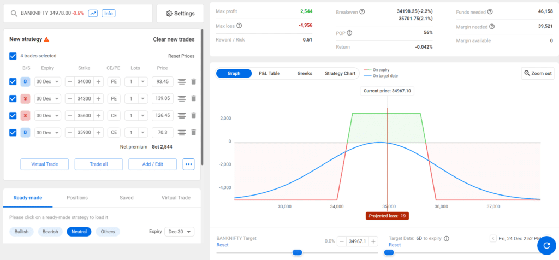Open the Positions tab
The image size is (559, 260).
coord(77,198)
